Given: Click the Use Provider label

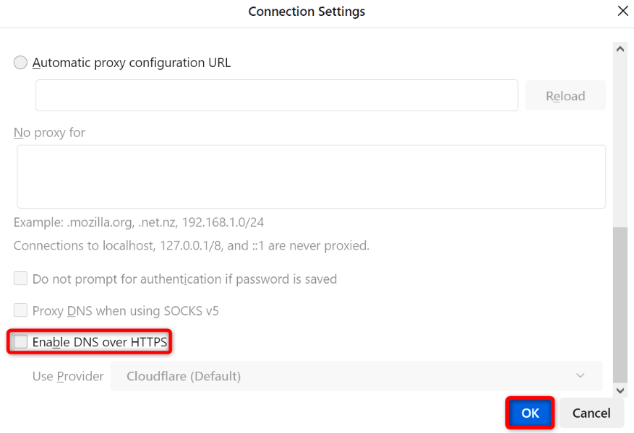Looking at the screenshot, I should point(68,376).
